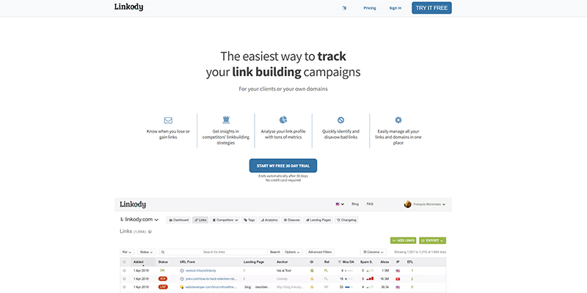Click the pie chart link profile icon
The height and width of the screenshot is (293, 587).
pyautogui.click(x=283, y=120)
